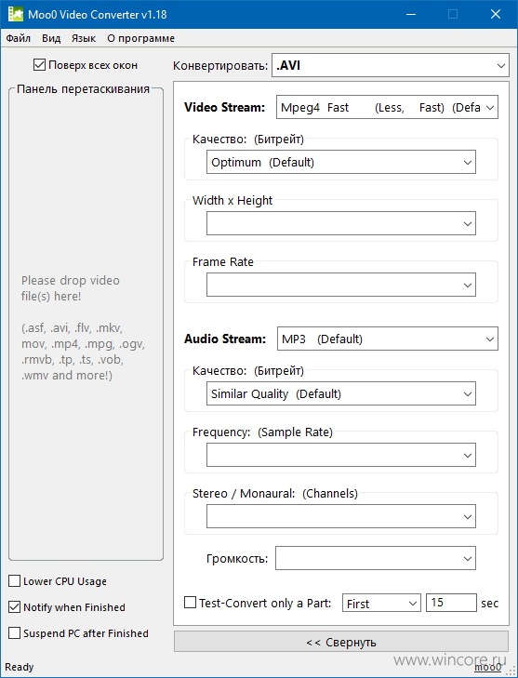Click the << Свернуть collapse button
The height and width of the screenshot is (678, 518).
tap(341, 642)
